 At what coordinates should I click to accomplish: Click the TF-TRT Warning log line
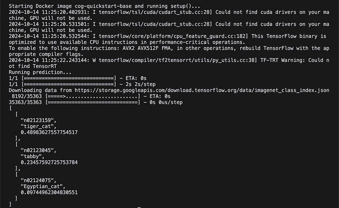coord(169,63)
